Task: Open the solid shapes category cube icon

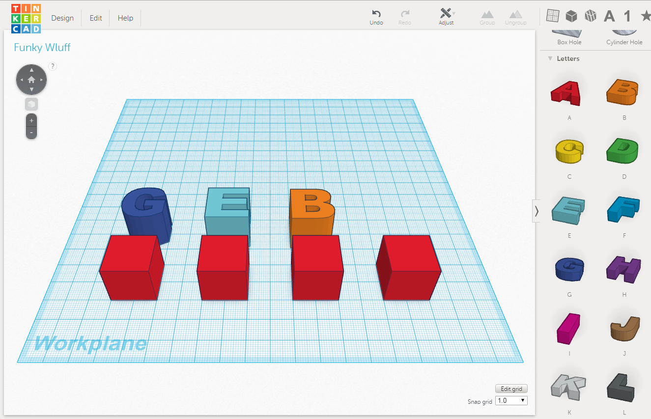Action: (571, 16)
